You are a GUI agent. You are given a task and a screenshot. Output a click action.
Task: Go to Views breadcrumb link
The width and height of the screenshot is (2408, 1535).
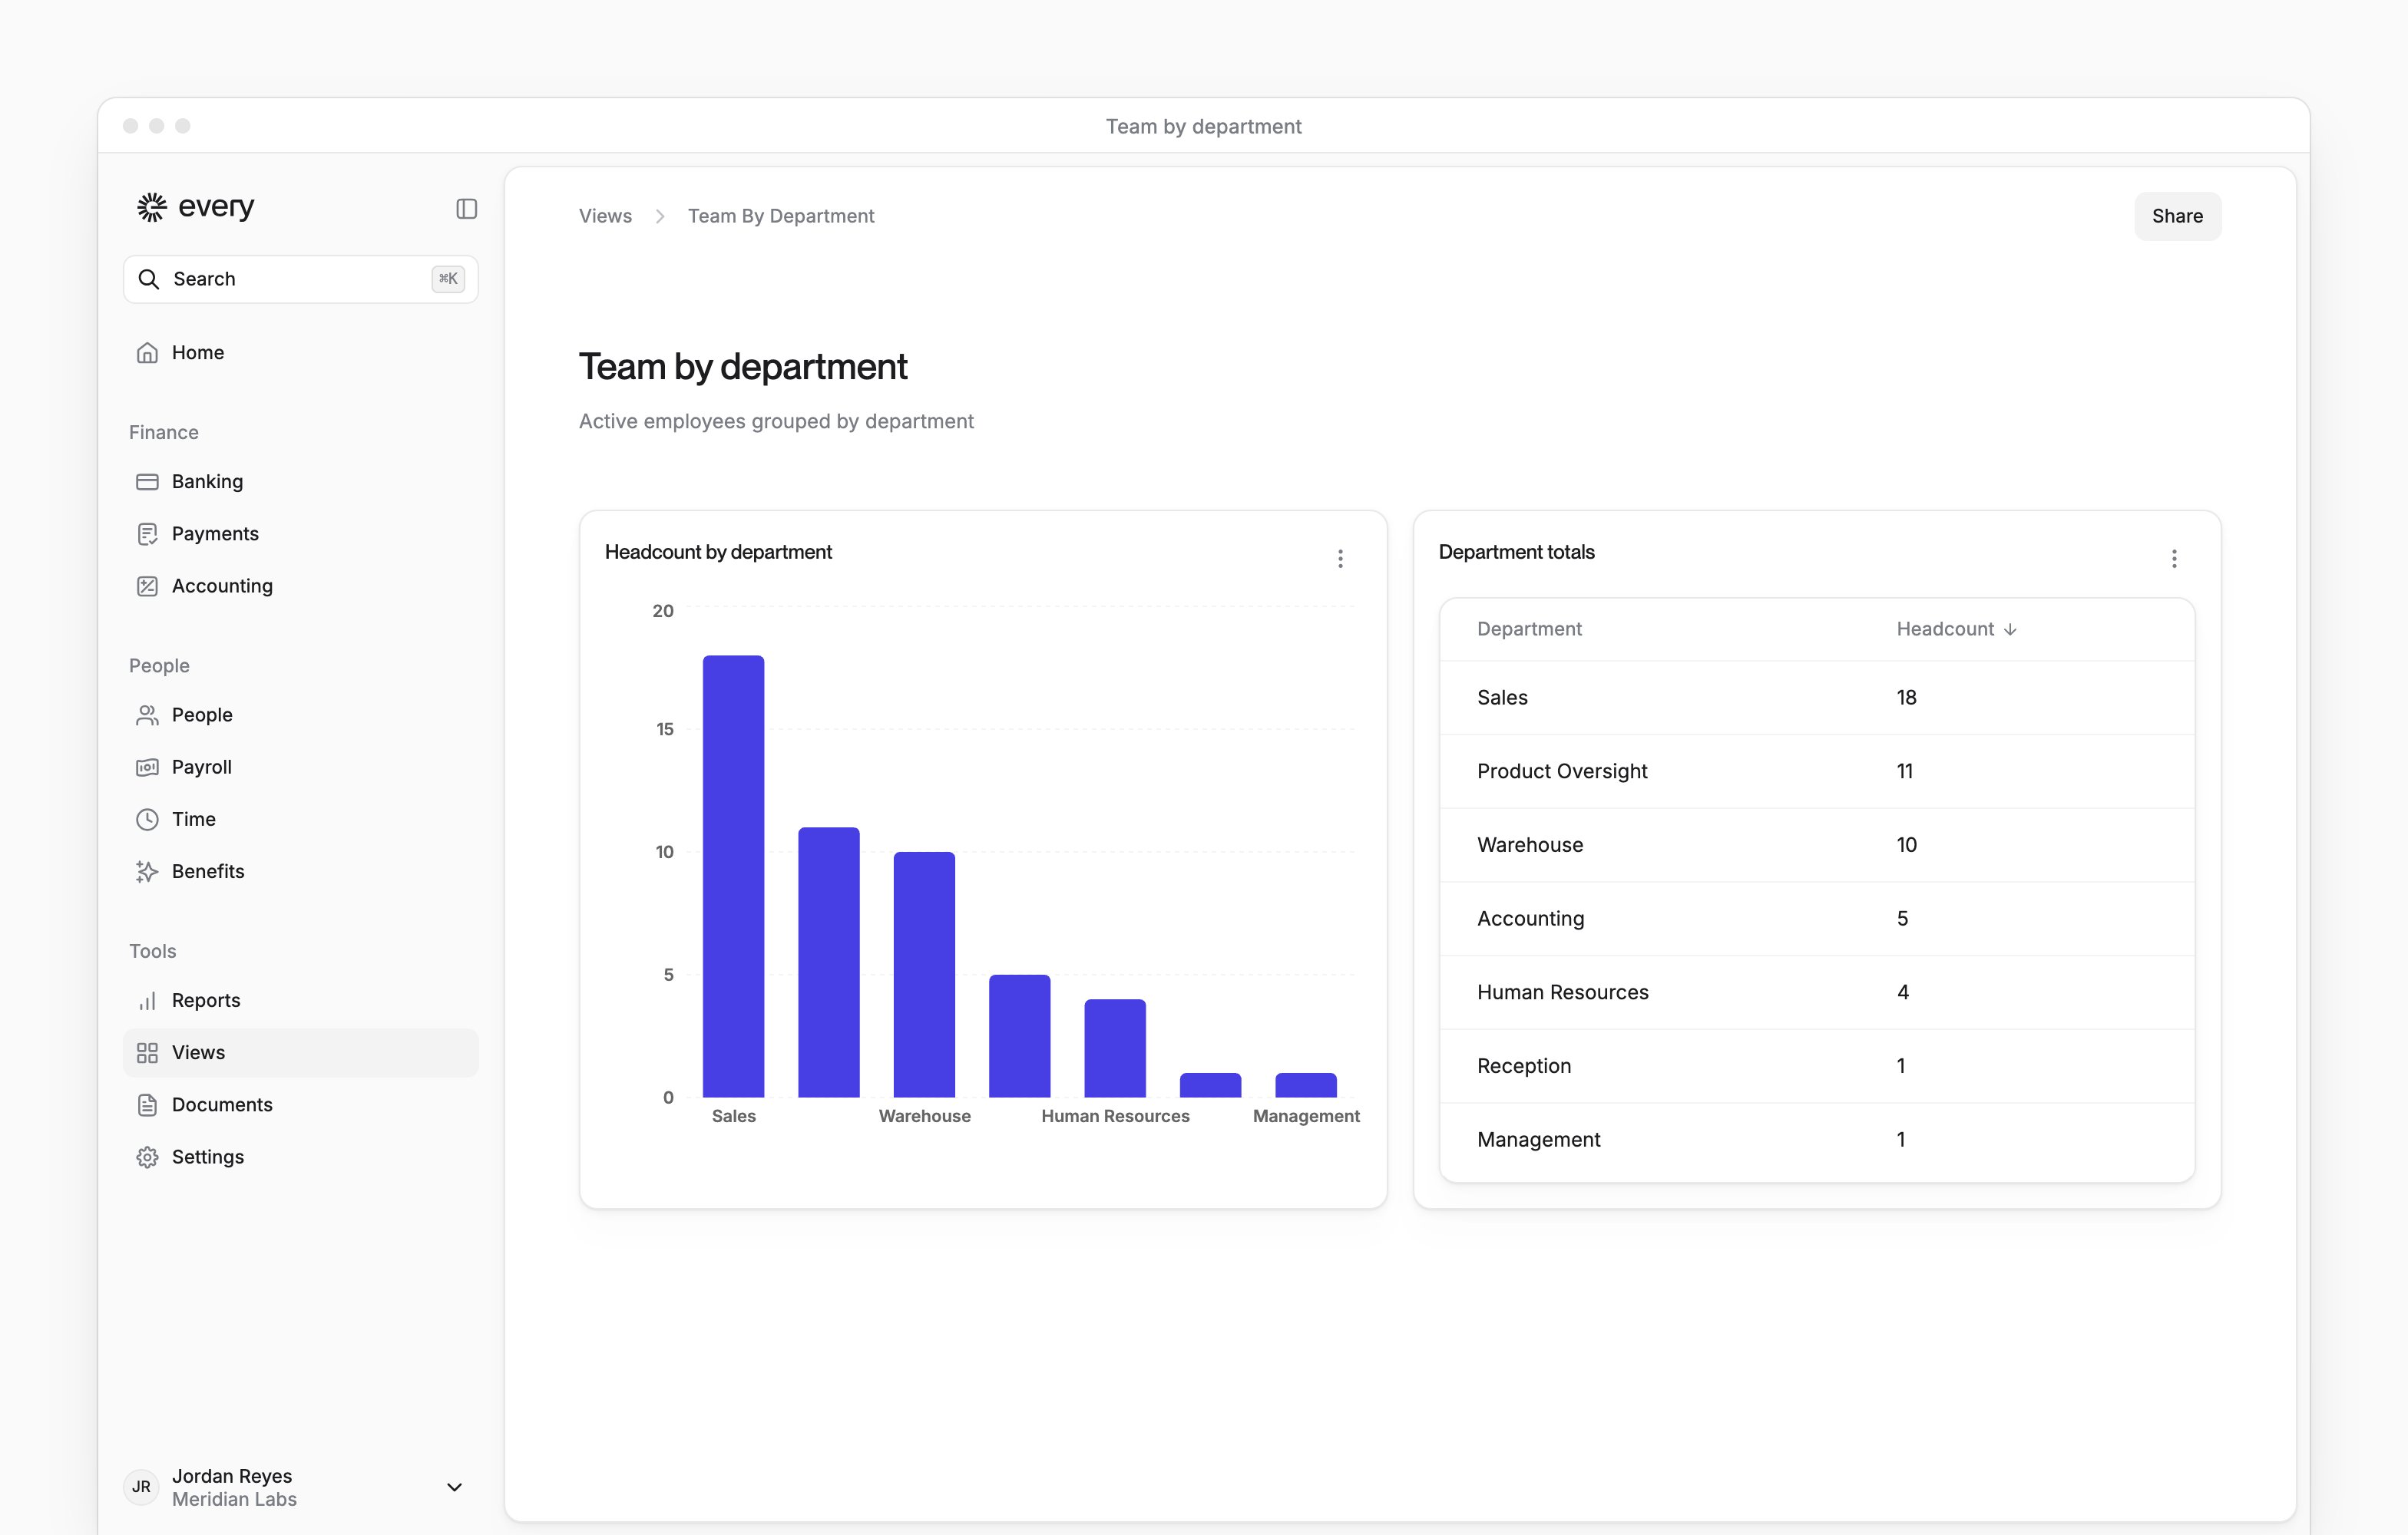coord(605,216)
